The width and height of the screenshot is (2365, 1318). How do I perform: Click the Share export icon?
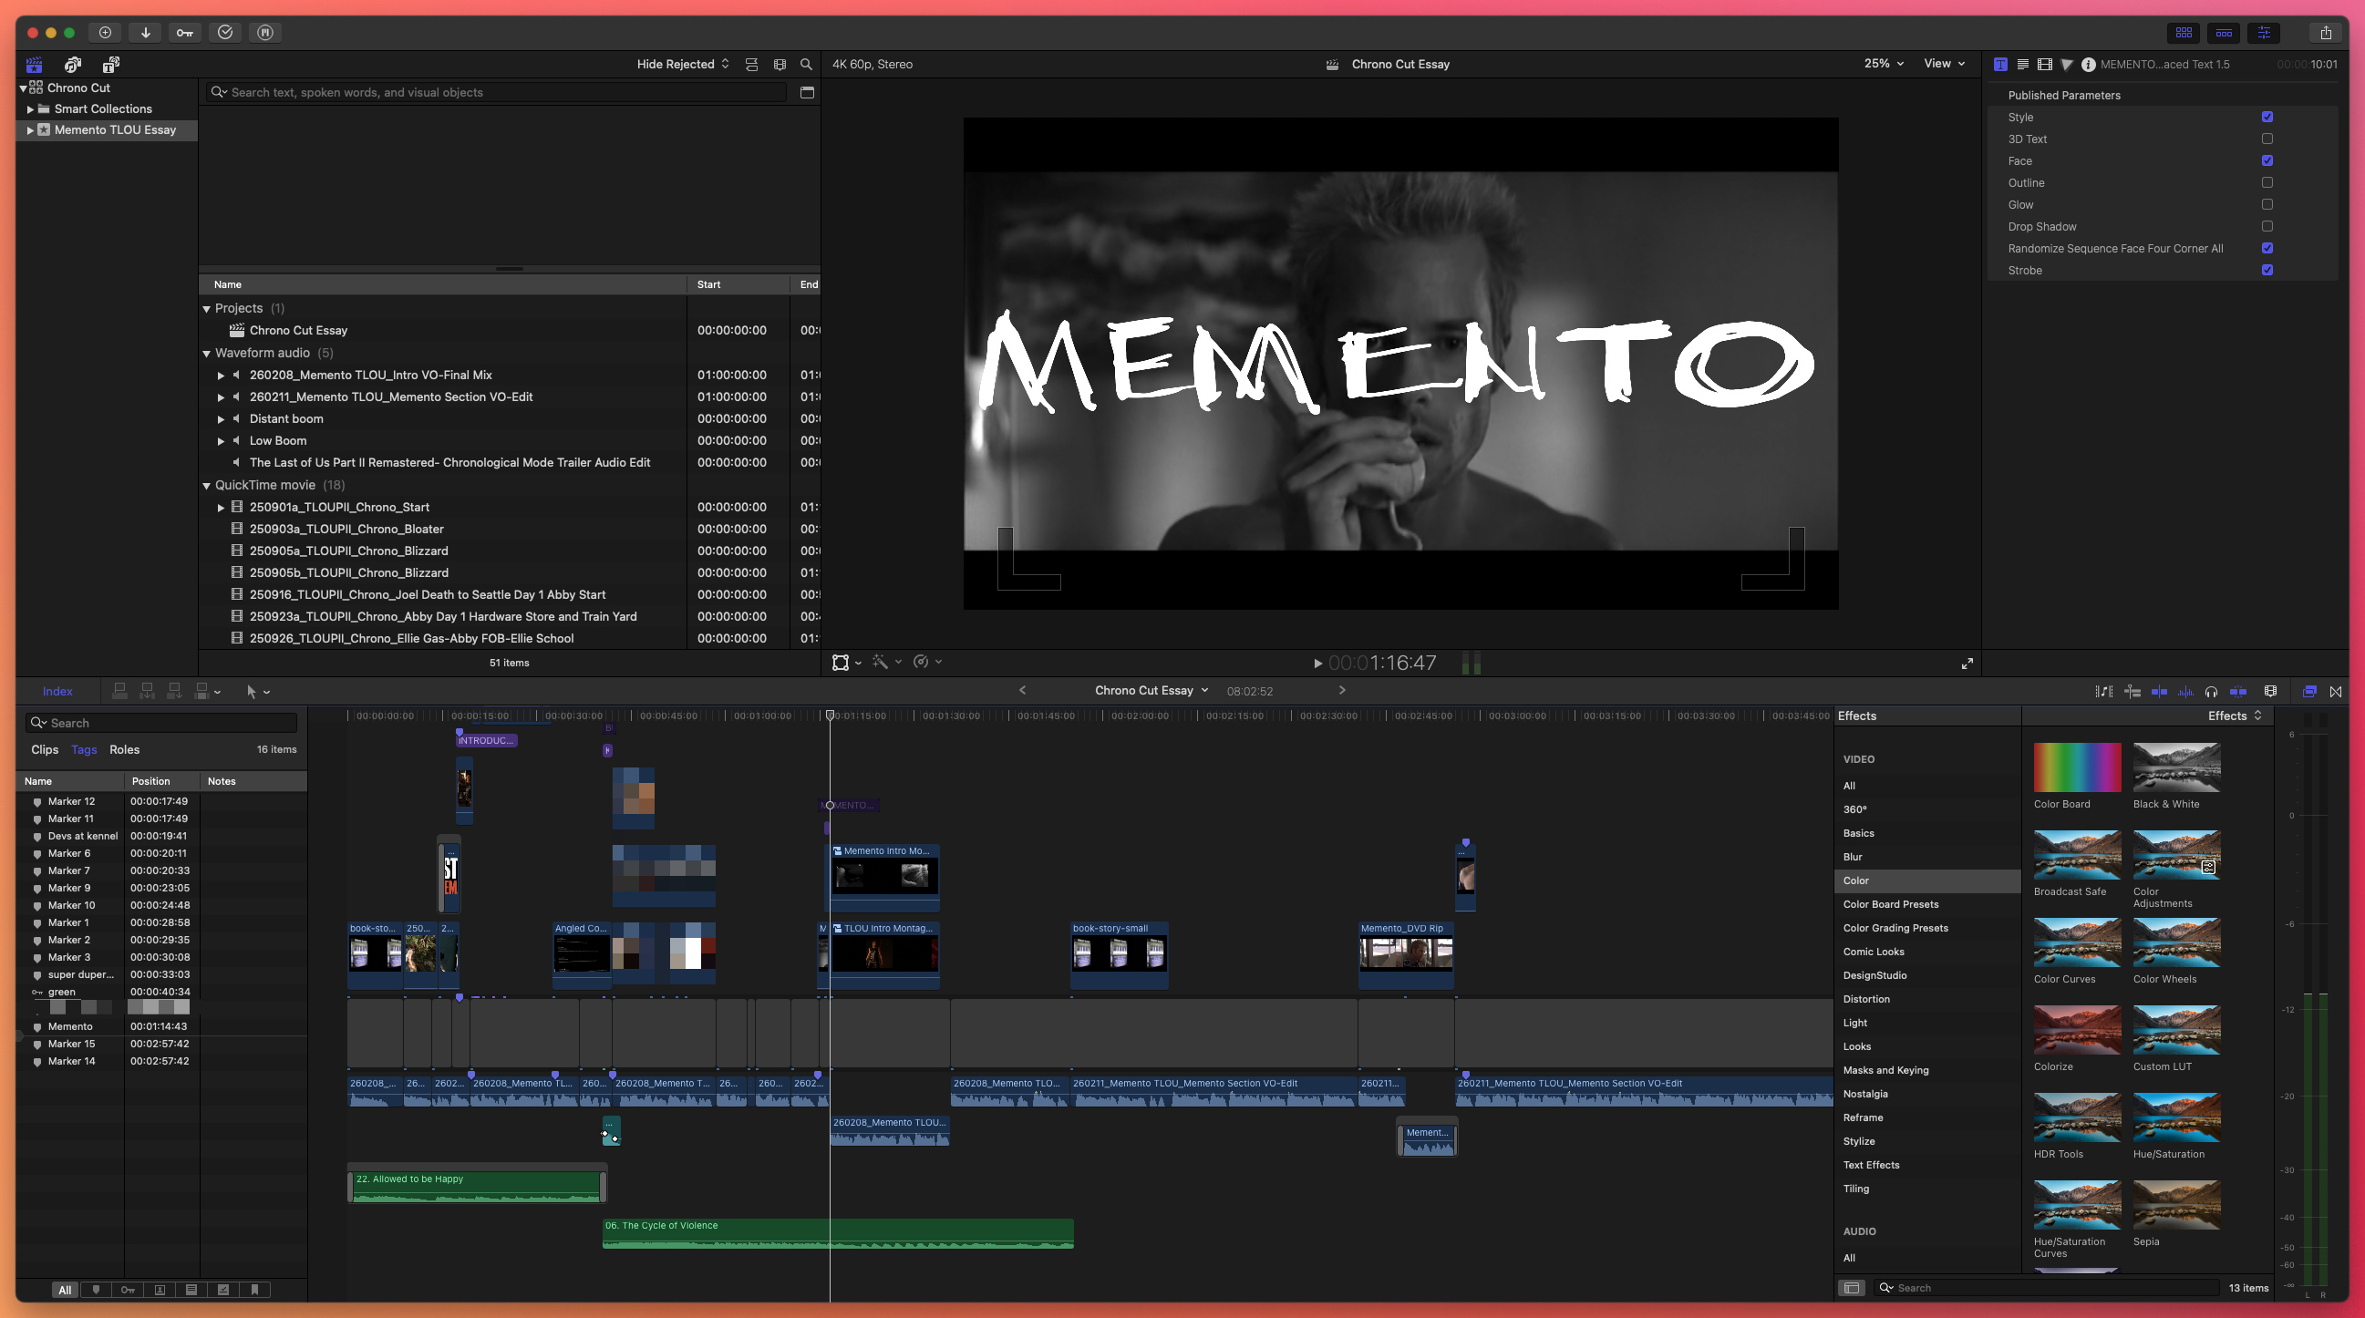(x=2326, y=32)
